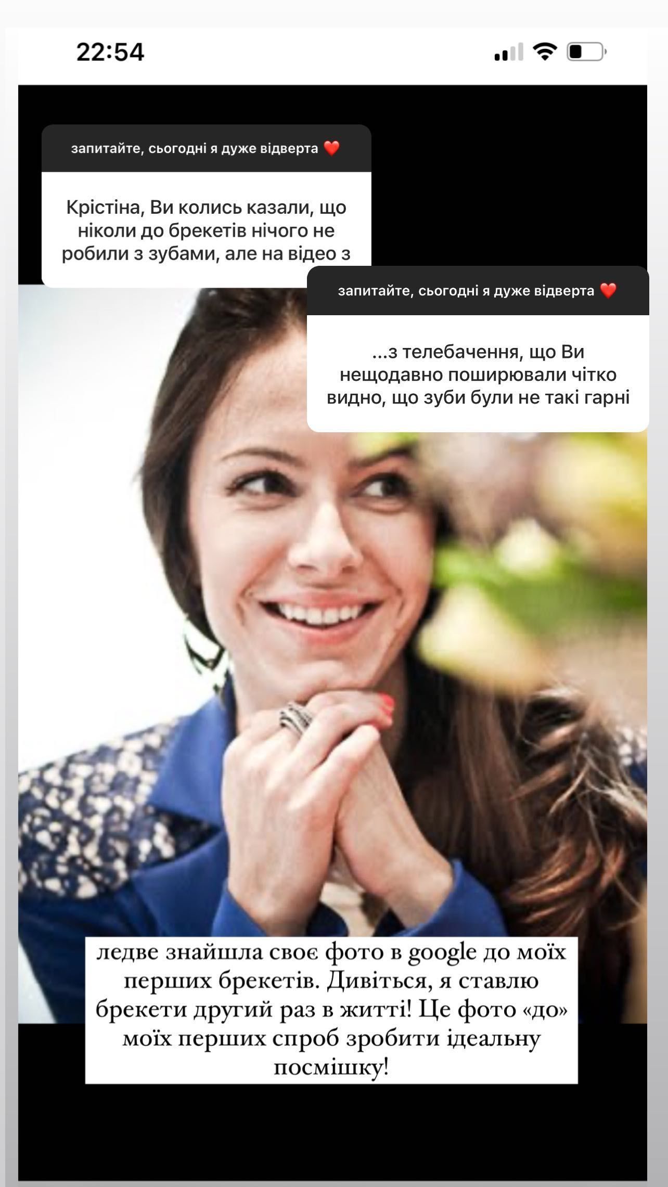Select the question text starting 'Крістіна, Ви колись казали'
The image size is (668, 1187).
click(x=206, y=230)
